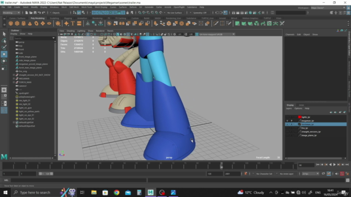Open the Edit Mesh menu

click(74, 7)
